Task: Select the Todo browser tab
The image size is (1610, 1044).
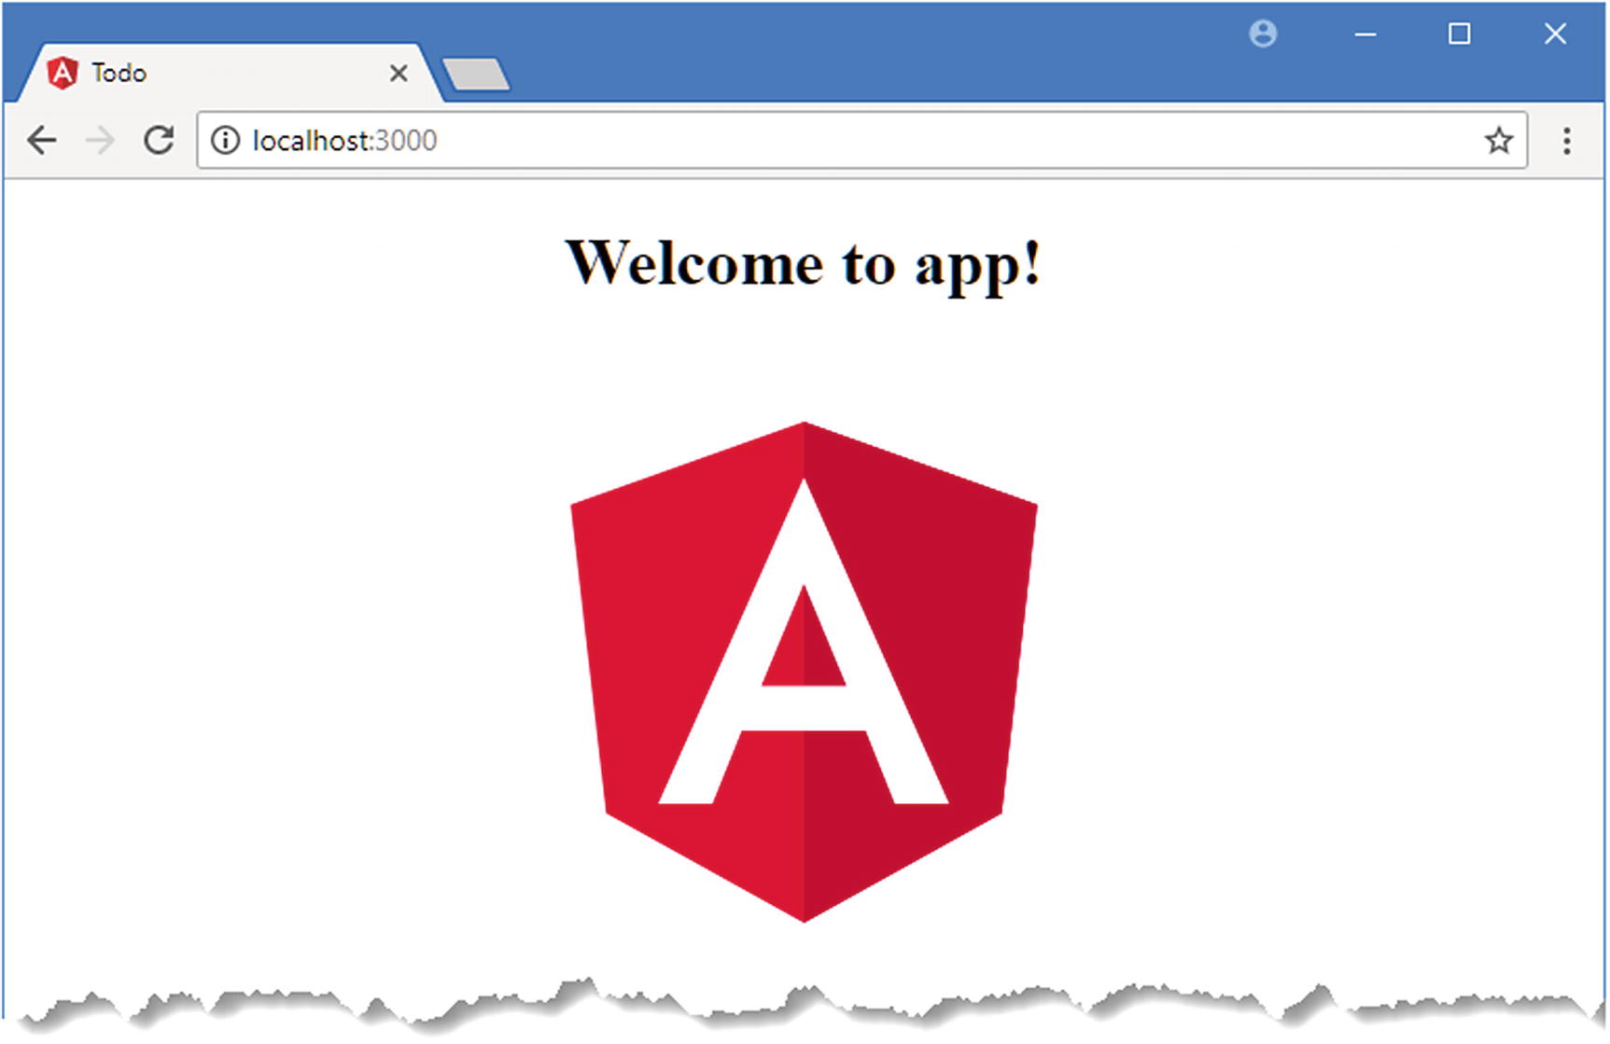Action: (x=229, y=73)
